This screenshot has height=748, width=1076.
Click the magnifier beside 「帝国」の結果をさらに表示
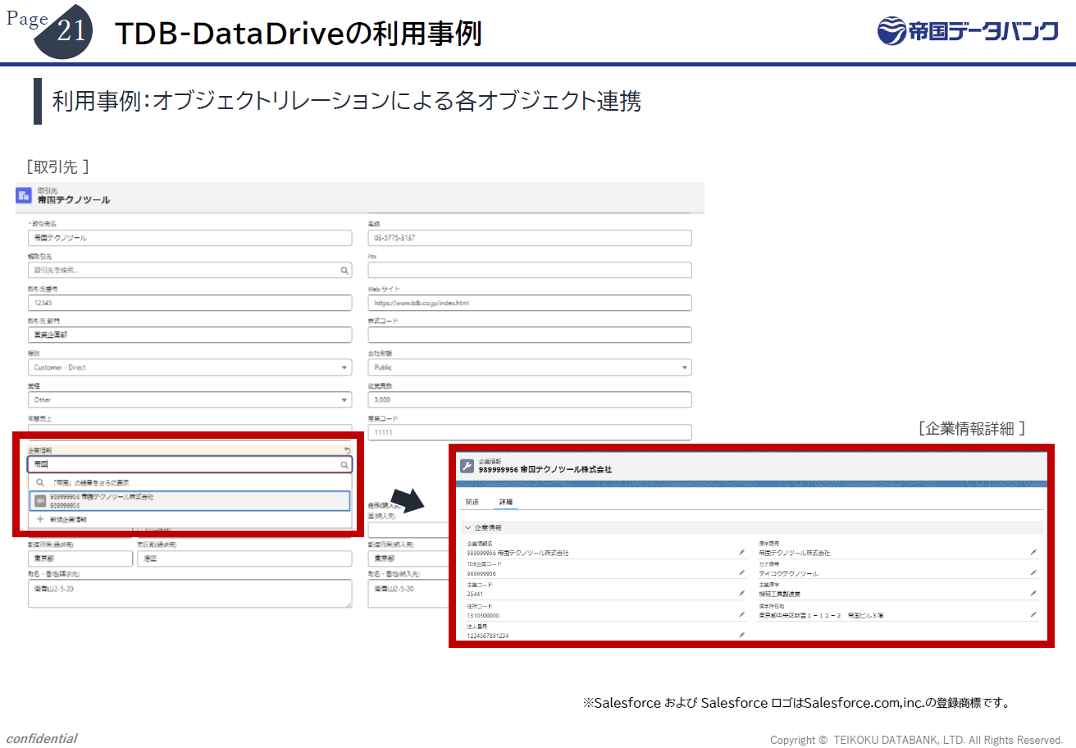[x=39, y=483]
